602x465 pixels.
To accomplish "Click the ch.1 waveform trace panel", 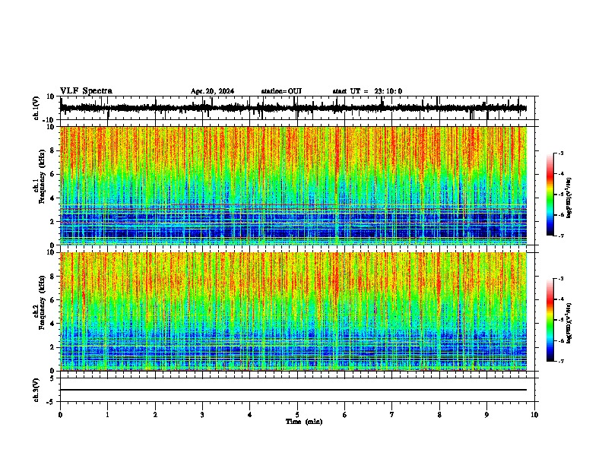I will pos(297,108).
